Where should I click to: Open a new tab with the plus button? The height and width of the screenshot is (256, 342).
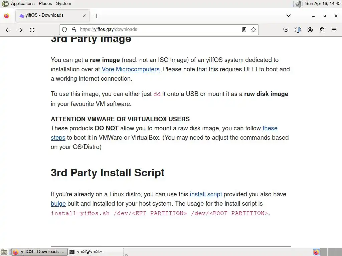click(x=97, y=16)
